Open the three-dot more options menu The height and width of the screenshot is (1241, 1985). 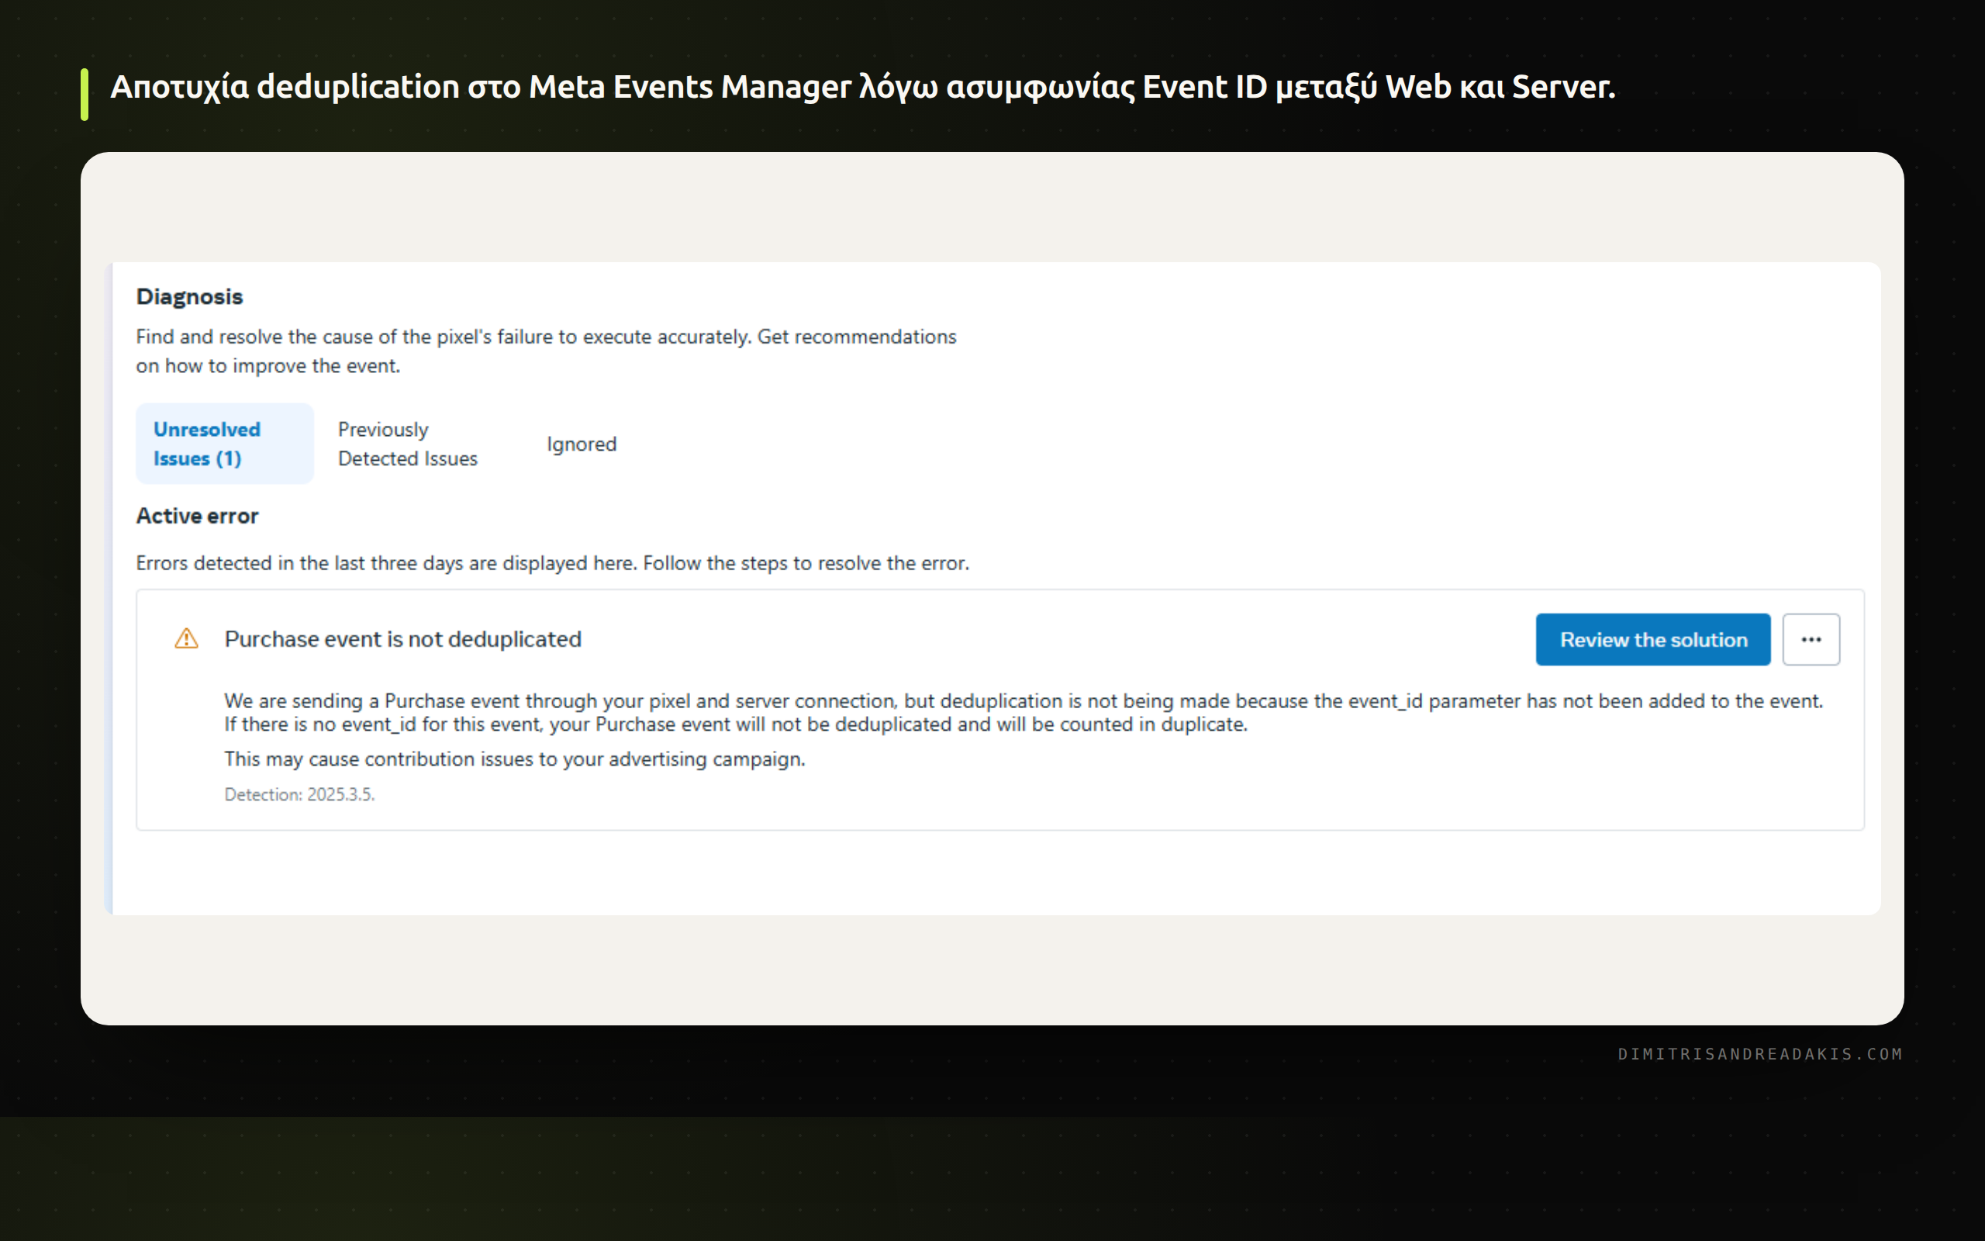tap(1811, 639)
